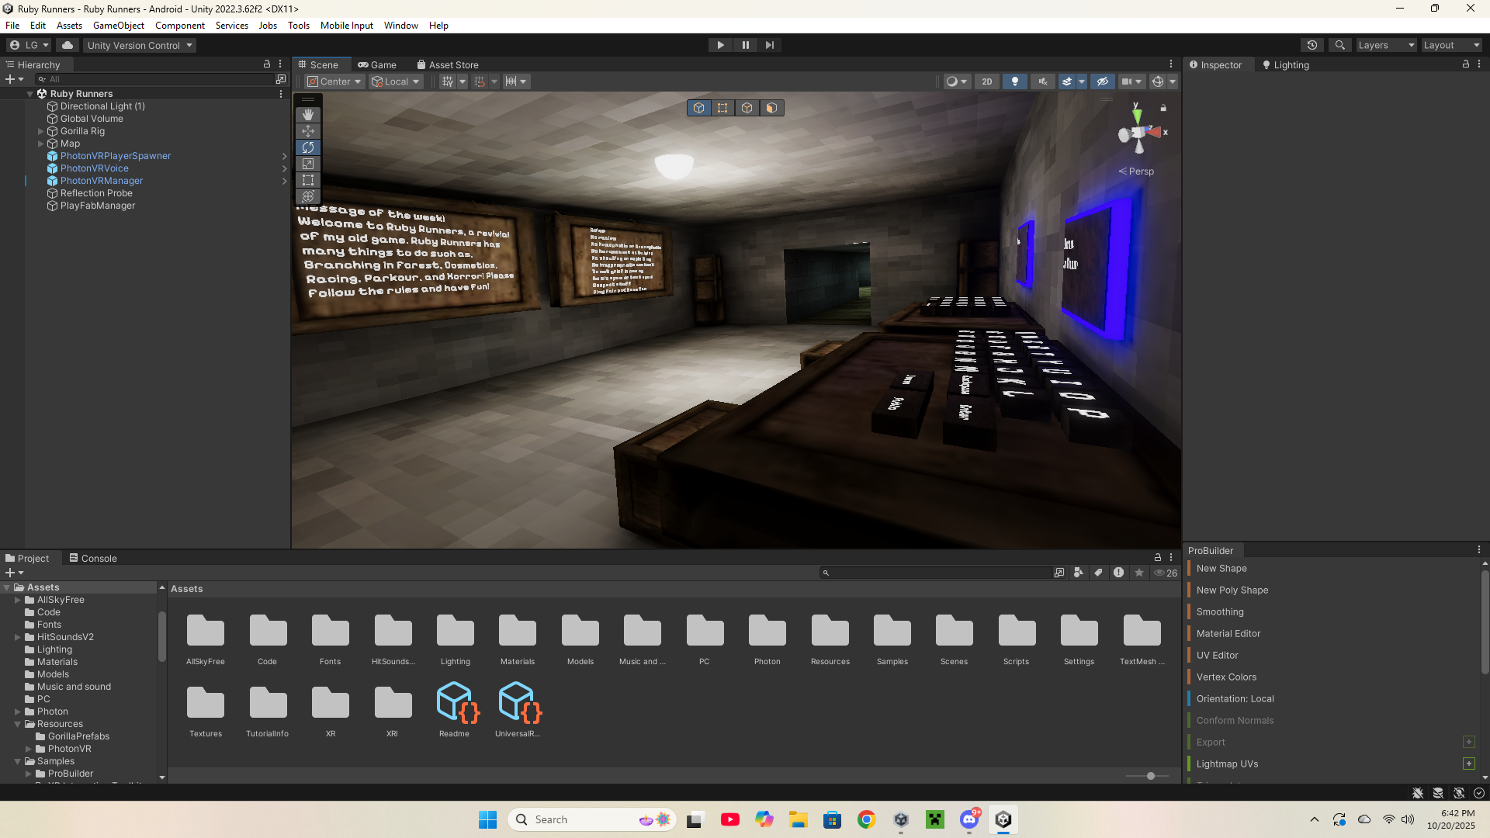The height and width of the screenshot is (838, 1490).
Task: Open the Undo History icon
Action: pos(1312,45)
